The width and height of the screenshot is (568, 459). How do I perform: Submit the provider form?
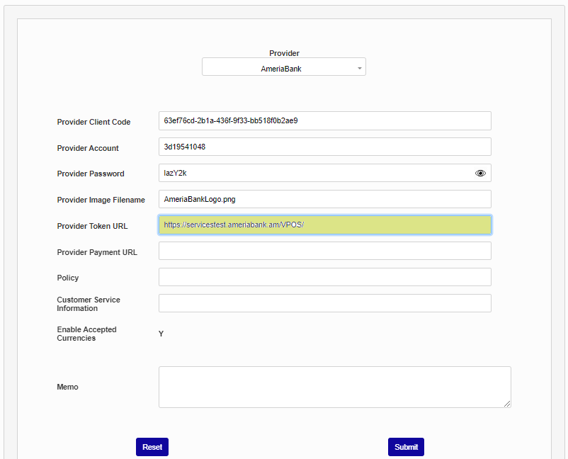coord(406,447)
